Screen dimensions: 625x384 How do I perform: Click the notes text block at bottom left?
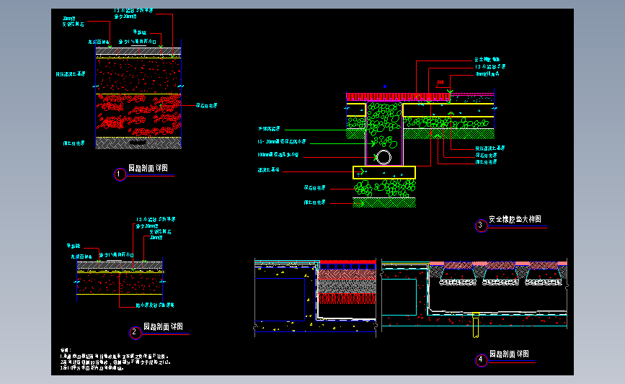tap(115, 360)
